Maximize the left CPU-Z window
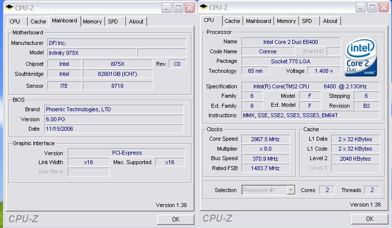Viewport: 392px width, 228px height. (x=178, y=8)
